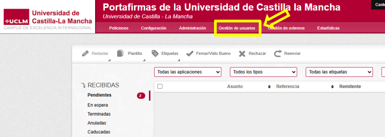Click the Firmar/Visto Bueno checkmark icon
Image resolution: width=385 pixels, height=137 pixels.
pyautogui.click(x=190, y=54)
